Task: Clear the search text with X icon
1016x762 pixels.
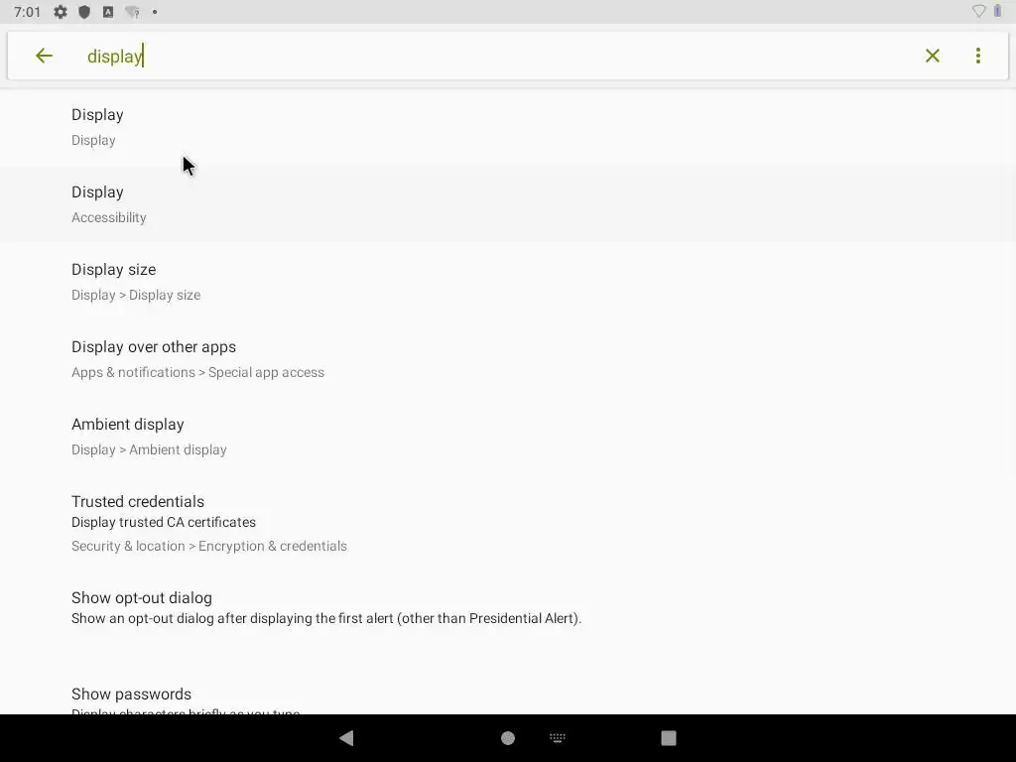Action: pyautogui.click(x=933, y=56)
